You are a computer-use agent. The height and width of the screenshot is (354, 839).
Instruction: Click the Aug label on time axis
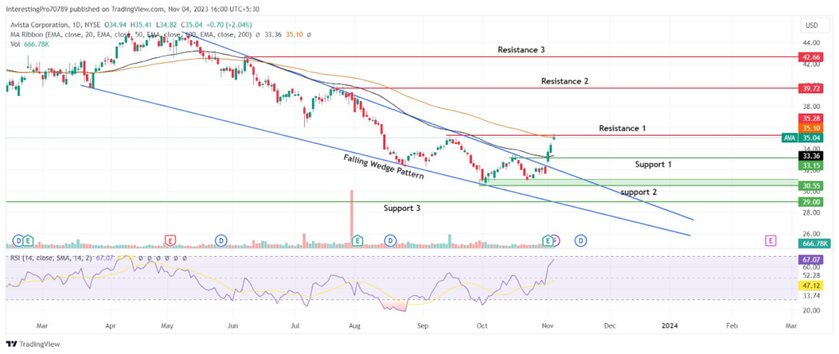click(x=352, y=325)
